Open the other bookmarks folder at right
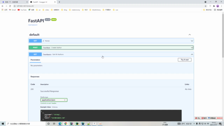224x126 pixels. [207, 10]
